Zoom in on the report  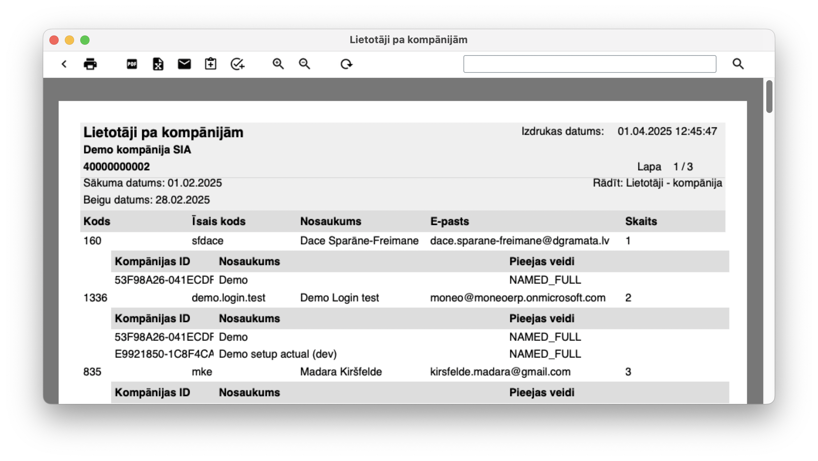point(278,64)
